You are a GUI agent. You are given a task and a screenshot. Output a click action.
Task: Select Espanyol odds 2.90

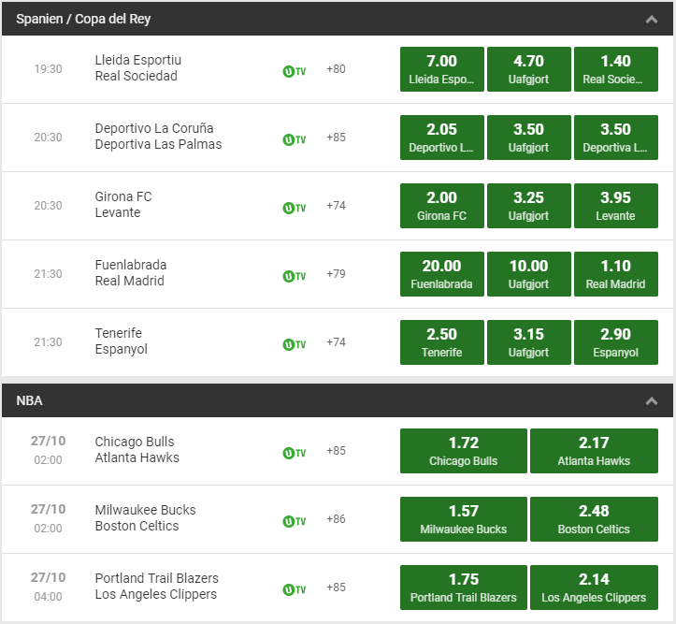pos(615,342)
